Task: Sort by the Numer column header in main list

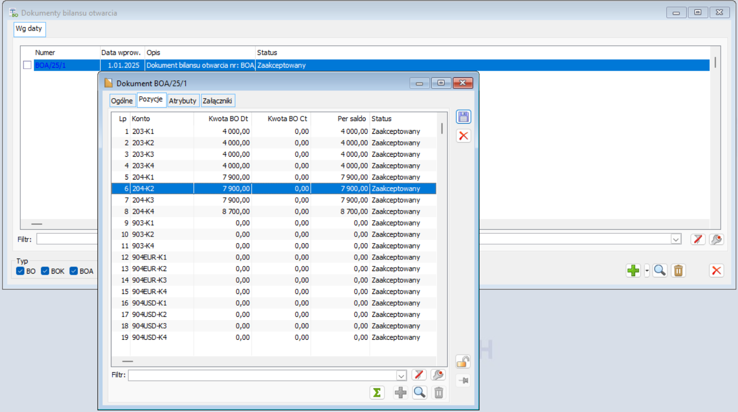Action: (67, 53)
